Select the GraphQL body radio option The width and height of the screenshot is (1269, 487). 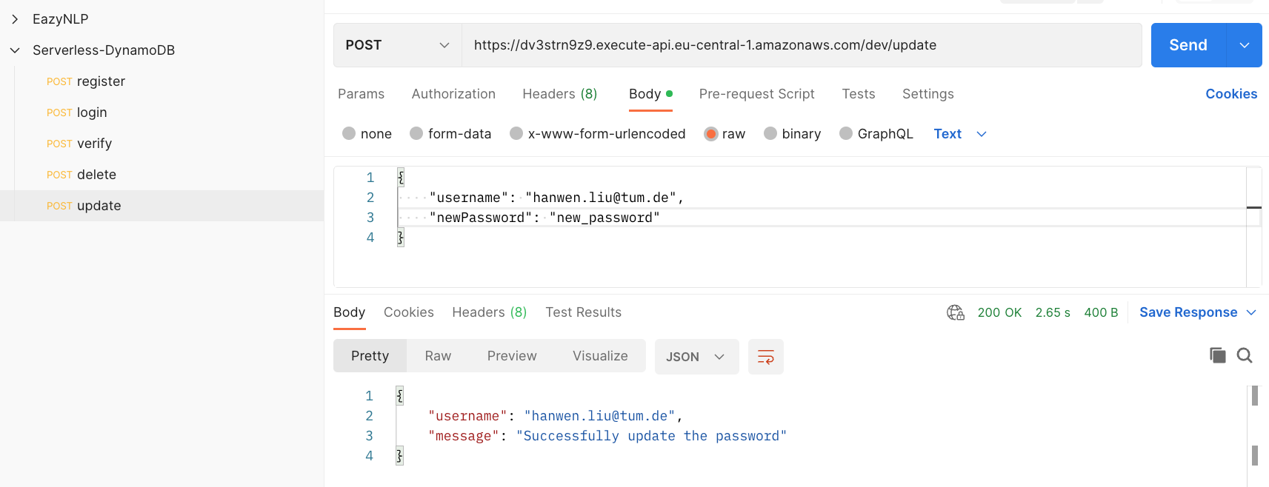(x=846, y=133)
